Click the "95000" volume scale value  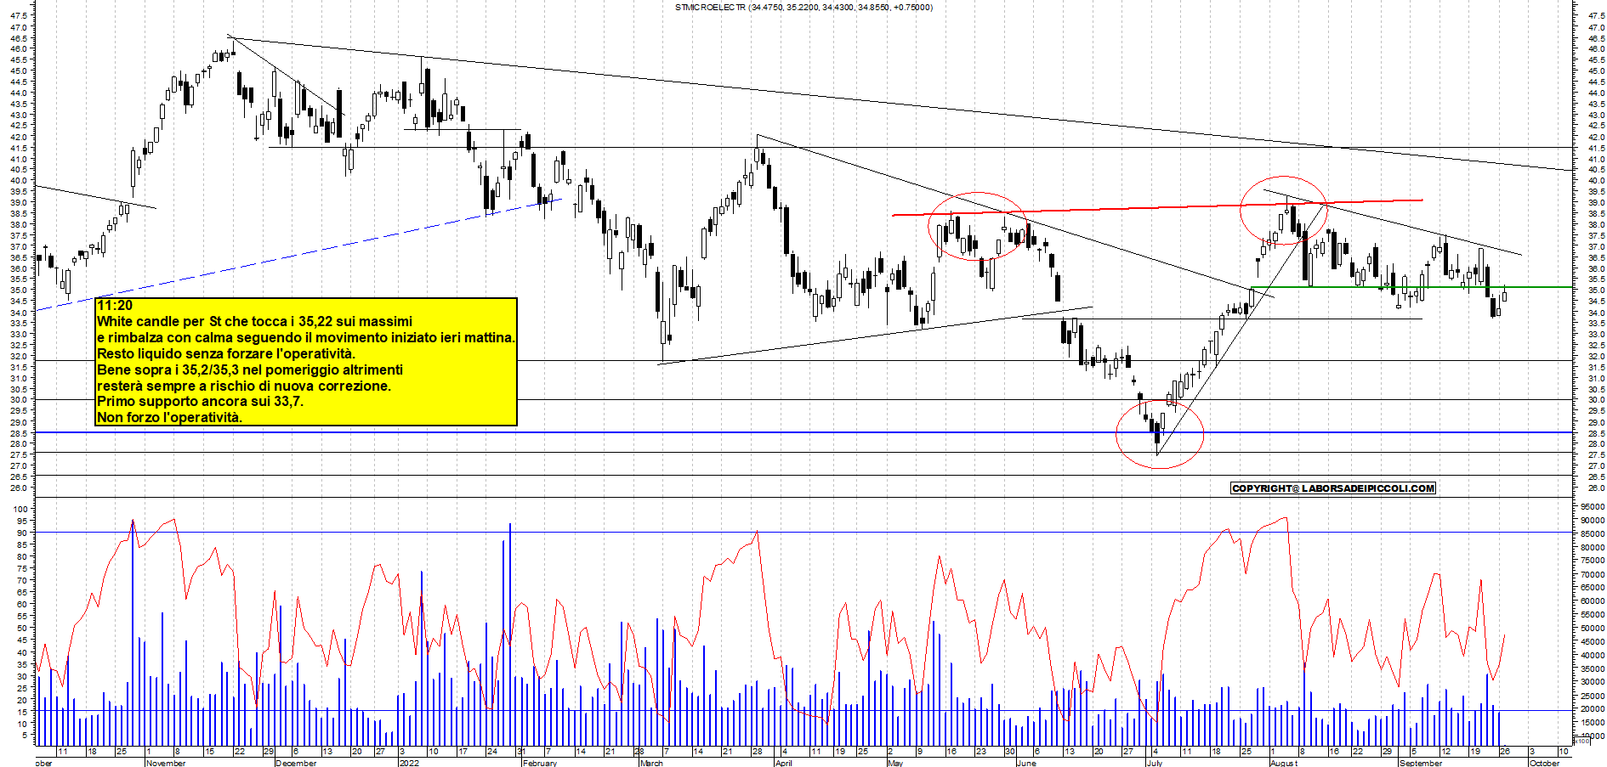click(x=1593, y=507)
